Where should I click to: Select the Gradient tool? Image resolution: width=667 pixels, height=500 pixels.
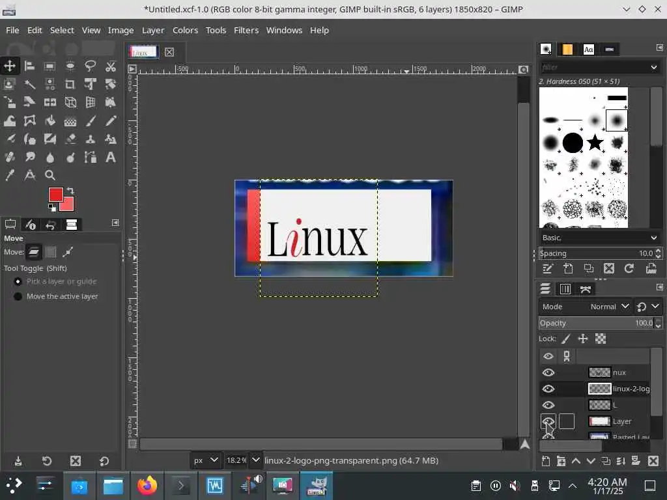click(70, 120)
